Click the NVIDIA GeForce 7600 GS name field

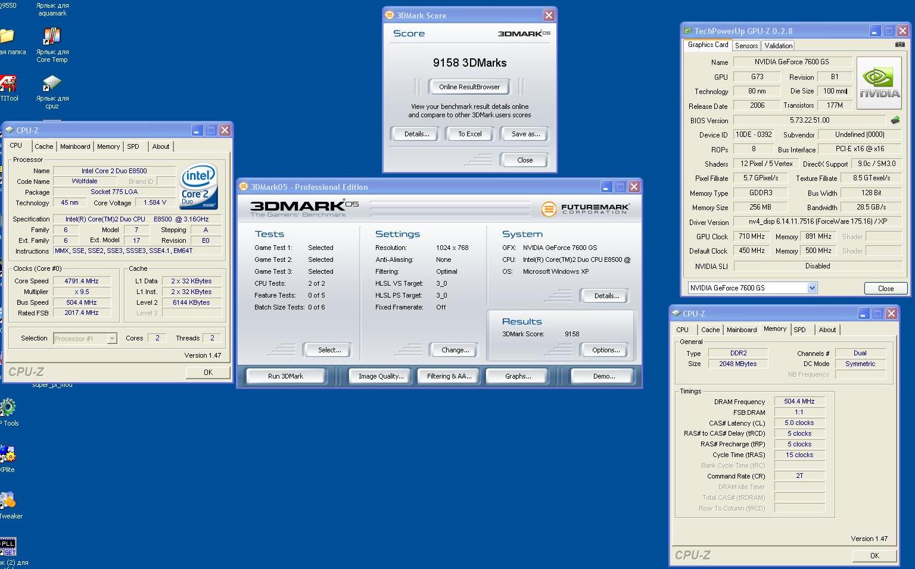coord(792,62)
